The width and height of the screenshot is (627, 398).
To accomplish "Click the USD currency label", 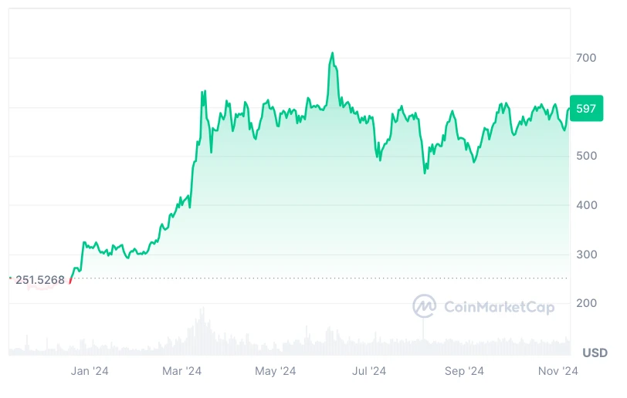I will [595, 352].
